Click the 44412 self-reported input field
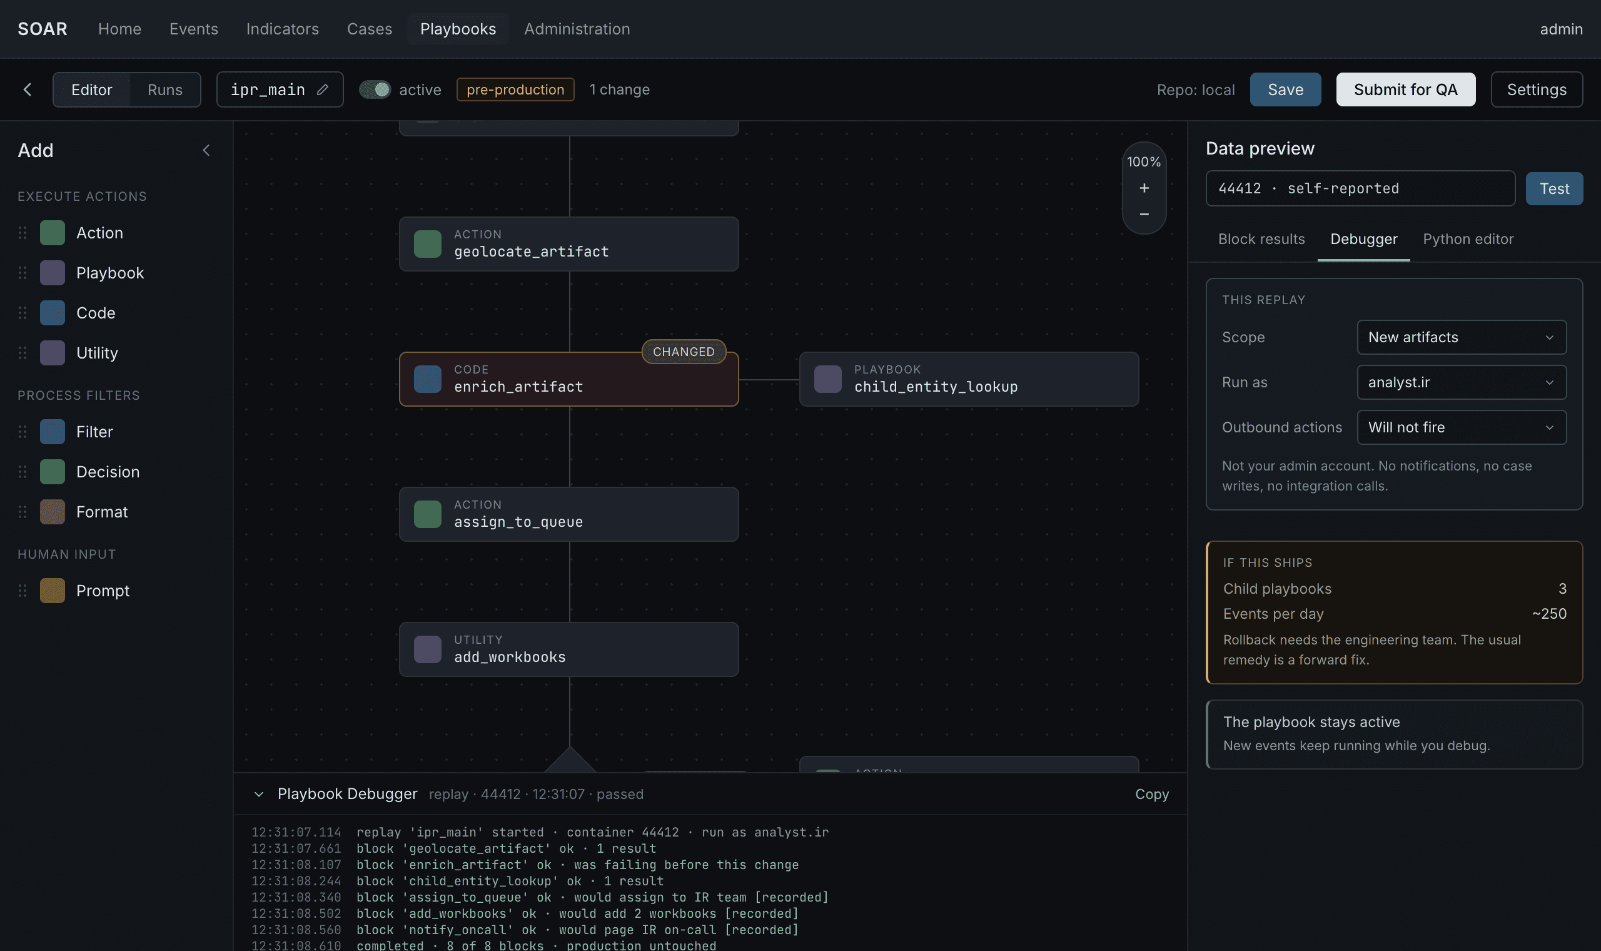This screenshot has height=951, width=1601. [1360, 188]
